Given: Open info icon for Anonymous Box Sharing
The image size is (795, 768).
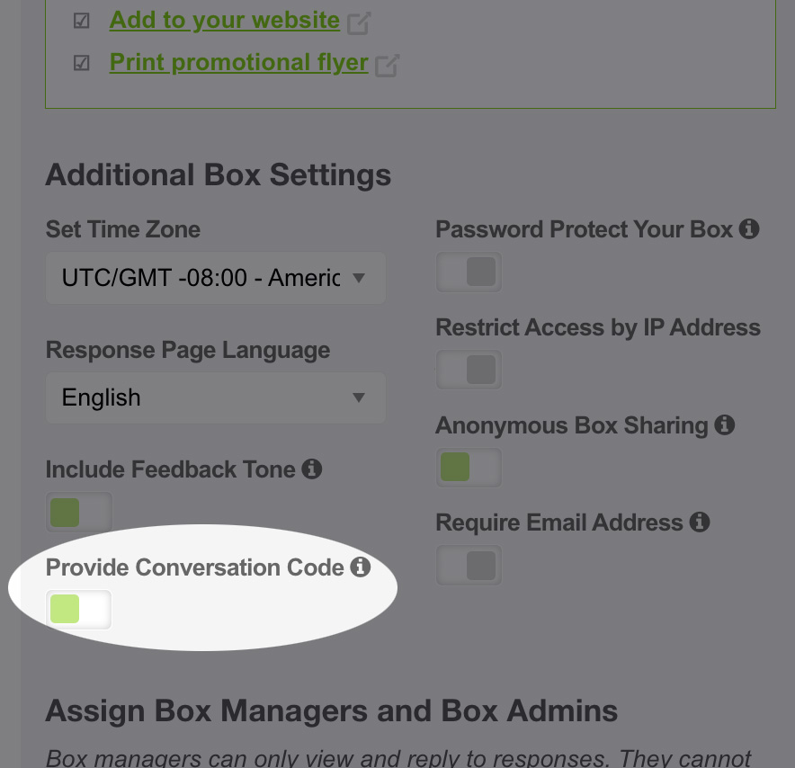Looking at the screenshot, I should pyautogui.click(x=725, y=424).
